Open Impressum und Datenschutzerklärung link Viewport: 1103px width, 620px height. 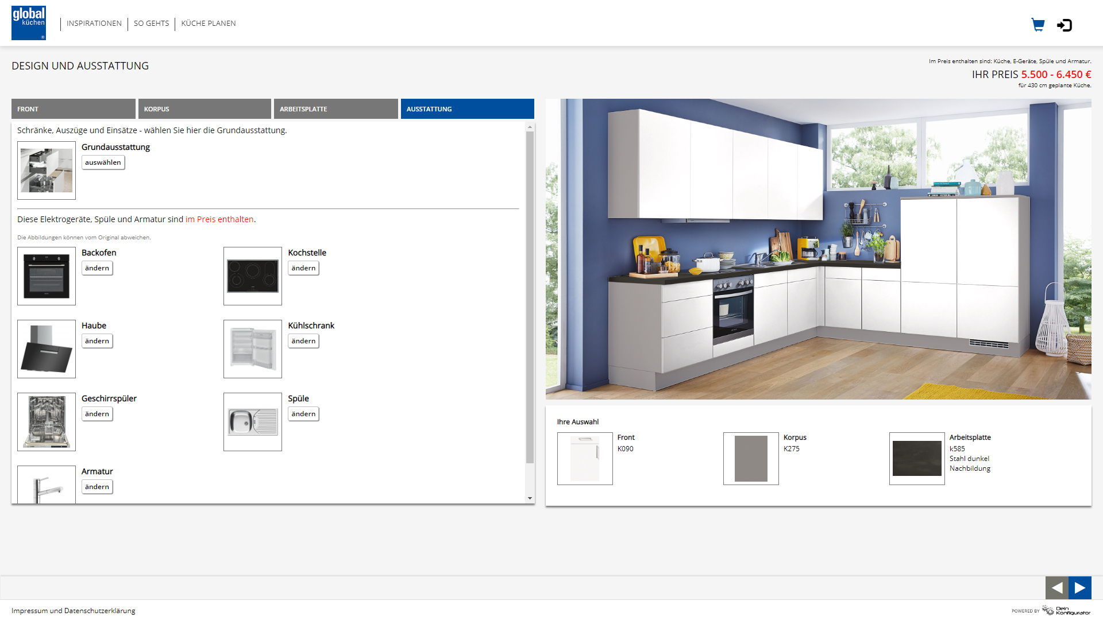[x=74, y=611]
